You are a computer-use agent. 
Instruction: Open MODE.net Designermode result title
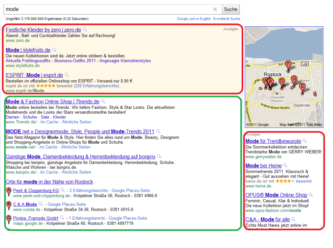tap(80, 132)
